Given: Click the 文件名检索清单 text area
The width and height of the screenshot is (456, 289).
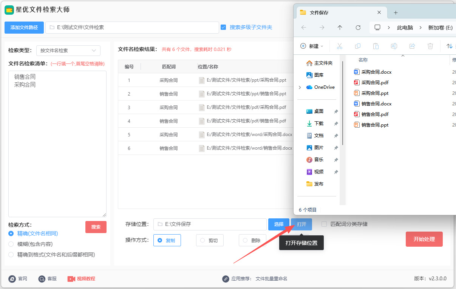Looking at the screenshot, I should pyautogui.click(x=57, y=144).
